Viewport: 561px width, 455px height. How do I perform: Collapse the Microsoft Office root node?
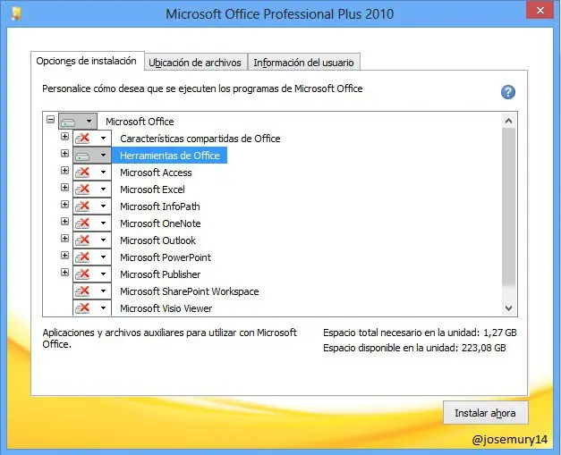[x=50, y=119]
